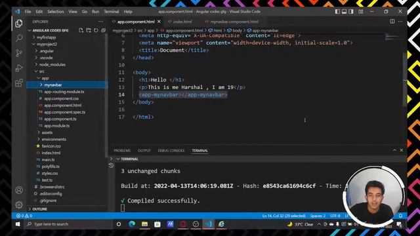Open the Extensions view
The height and width of the screenshot is (236, 420).
coord(19,83)
